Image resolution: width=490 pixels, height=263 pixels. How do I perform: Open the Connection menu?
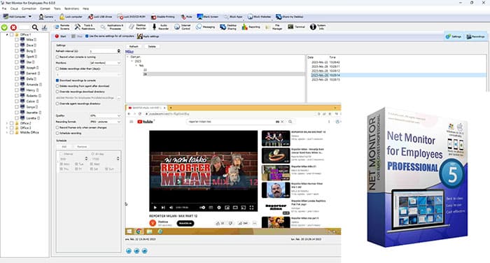click(29, 9)
